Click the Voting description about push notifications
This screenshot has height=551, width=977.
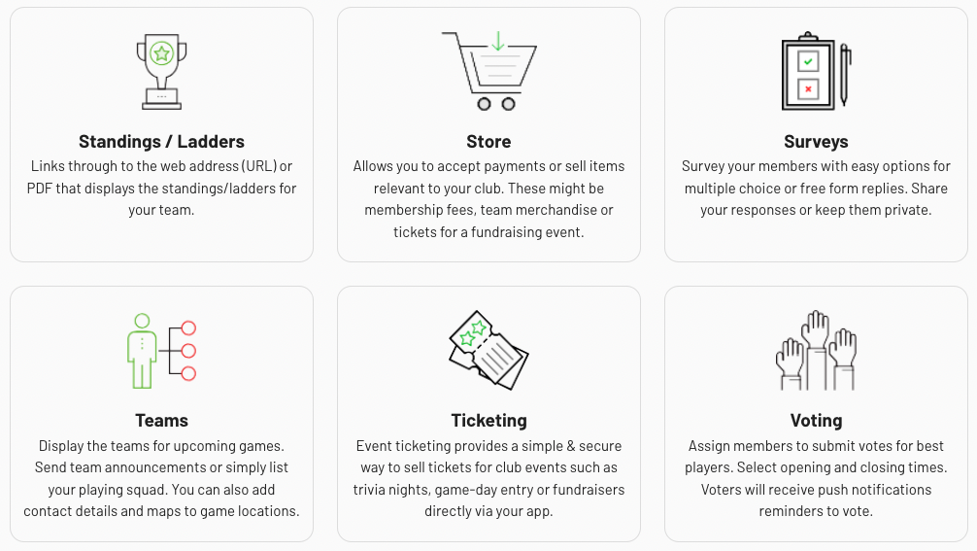pyautogui.click(x=816, y=478)
